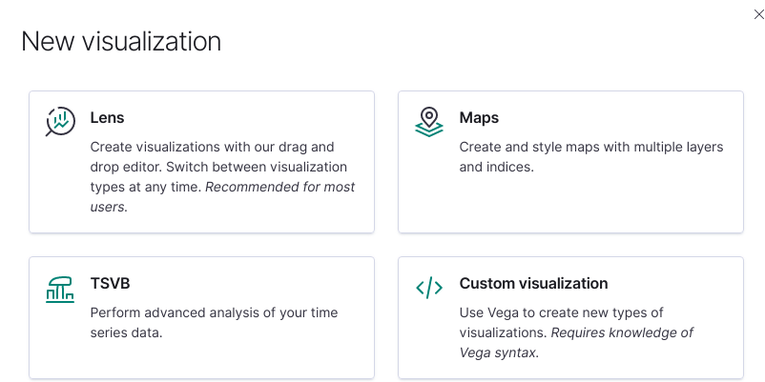765x382 pixels.
Task: Click the Maps description about multiple layers
Action: click(591, 156)
